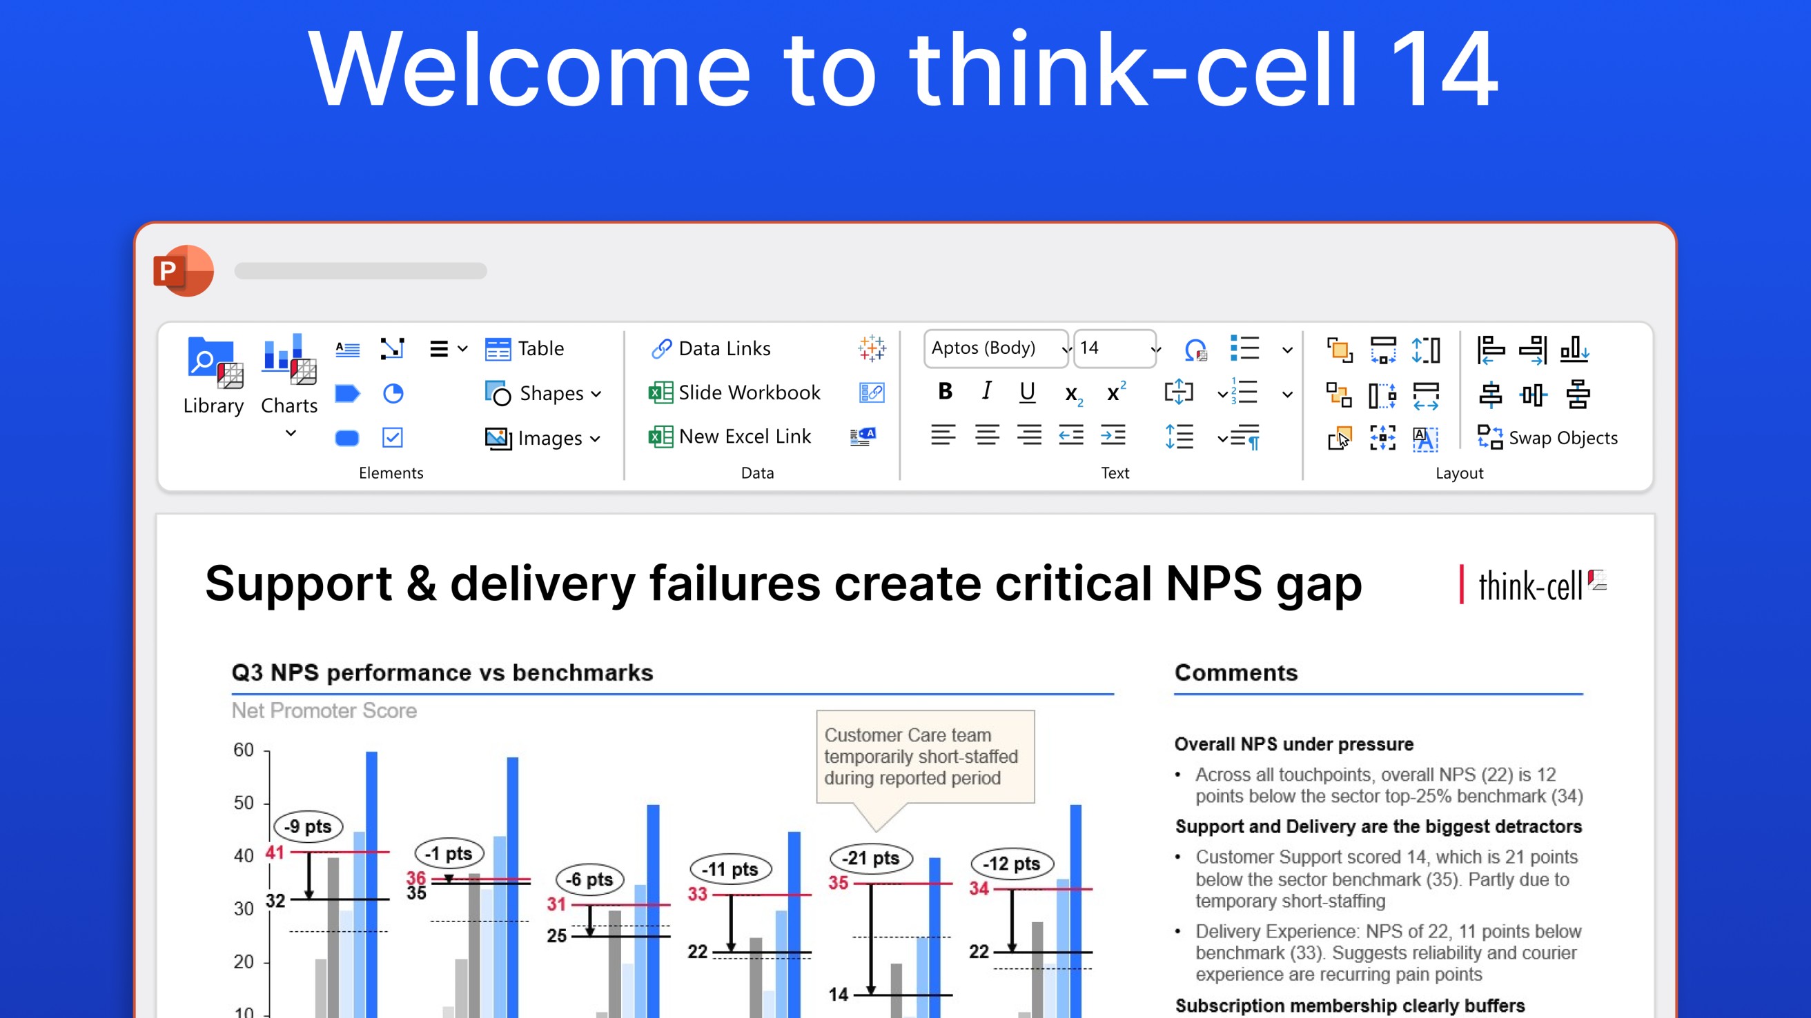Select the Customer Care team callout
1811x1018 pixels.
(x=926, y=757)
